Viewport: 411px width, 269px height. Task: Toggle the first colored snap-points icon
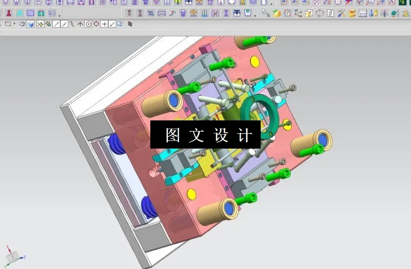pos(41,24)
